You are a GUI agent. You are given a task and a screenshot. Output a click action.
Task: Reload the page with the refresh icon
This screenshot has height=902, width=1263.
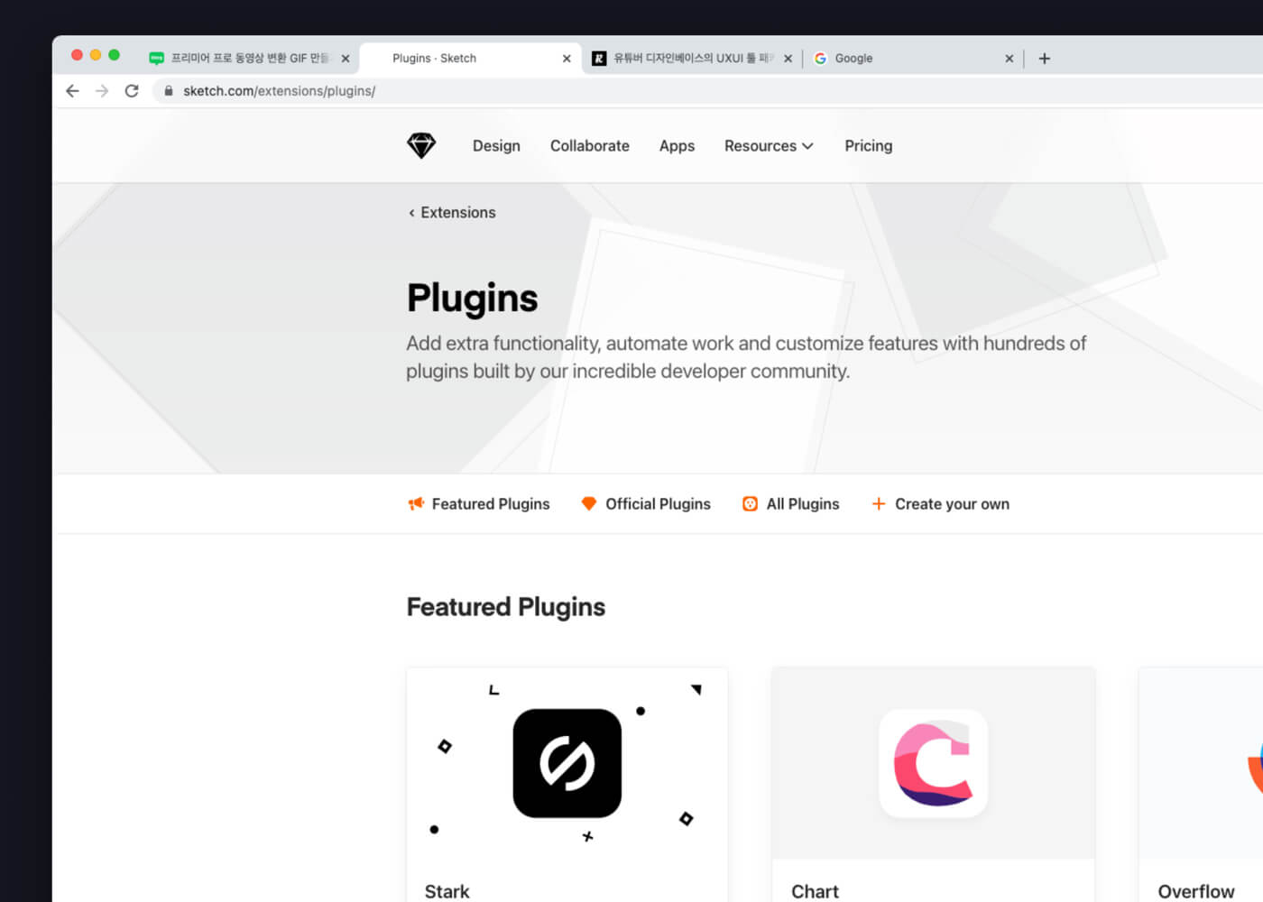[132, 91]
